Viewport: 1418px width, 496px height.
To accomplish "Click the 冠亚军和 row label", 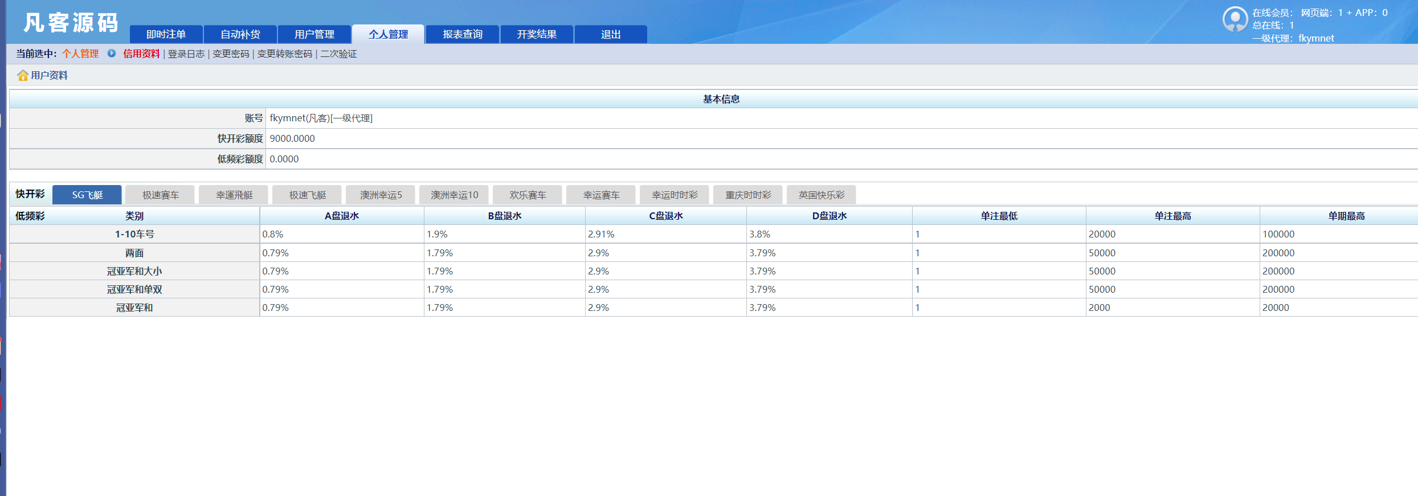I will point(134,308).
